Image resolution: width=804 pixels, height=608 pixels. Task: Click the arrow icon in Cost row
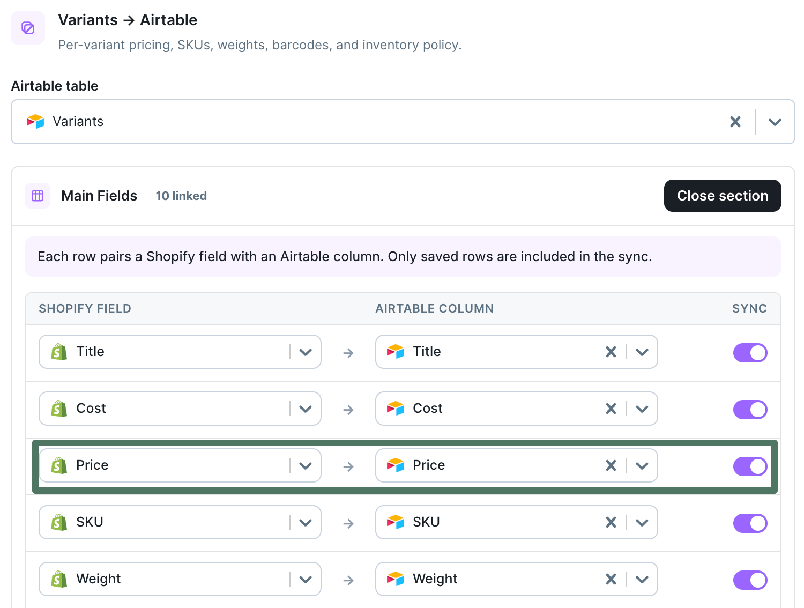tap(348, 410)
